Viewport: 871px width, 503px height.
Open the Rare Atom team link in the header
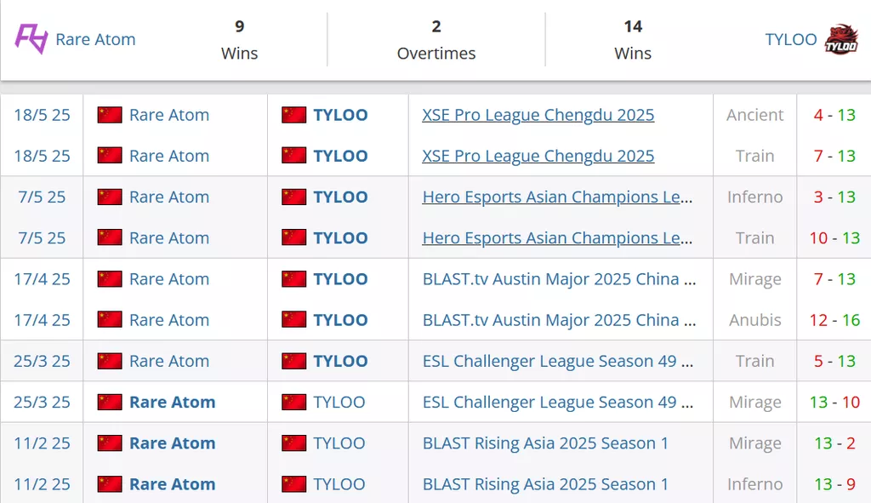click(95, 39)
